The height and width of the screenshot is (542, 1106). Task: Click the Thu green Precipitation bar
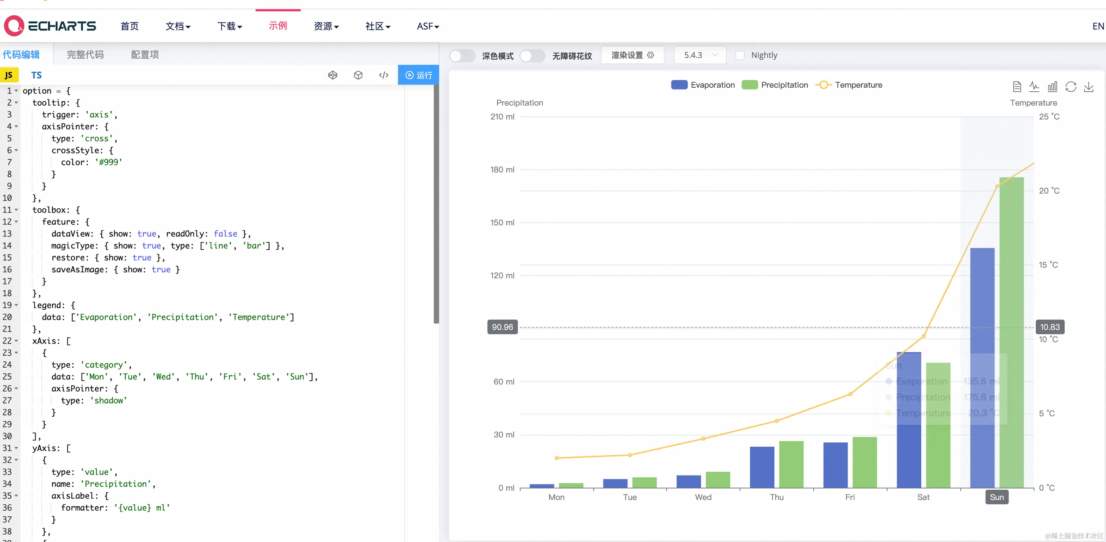pyautogui.click(x=791, y=464)
